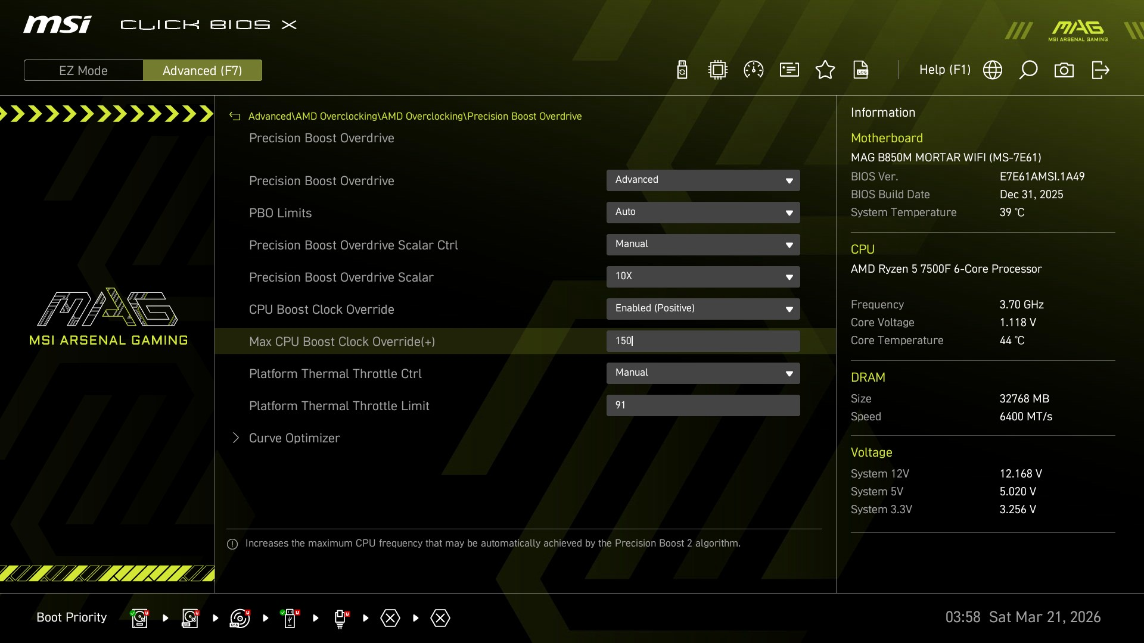Click the Boot Priority label
The width and height of the screenshot is (1144, 643).
coord(71,617)
